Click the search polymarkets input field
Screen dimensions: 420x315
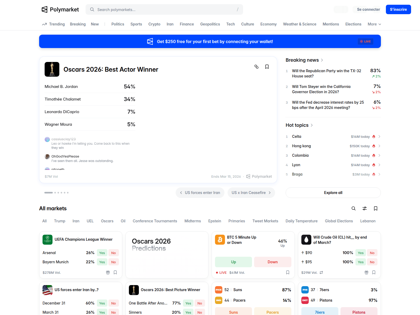click(x=164, y=9)
